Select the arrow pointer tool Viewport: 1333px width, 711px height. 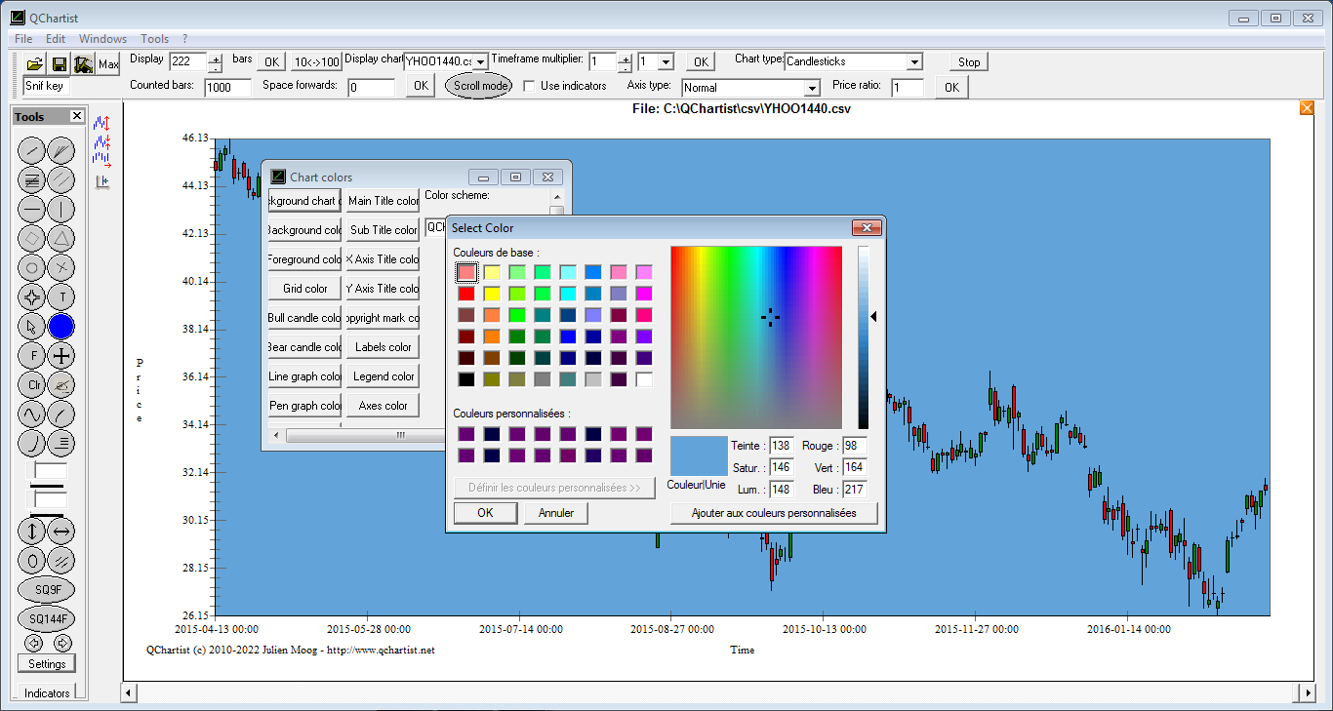pos(32,327)
